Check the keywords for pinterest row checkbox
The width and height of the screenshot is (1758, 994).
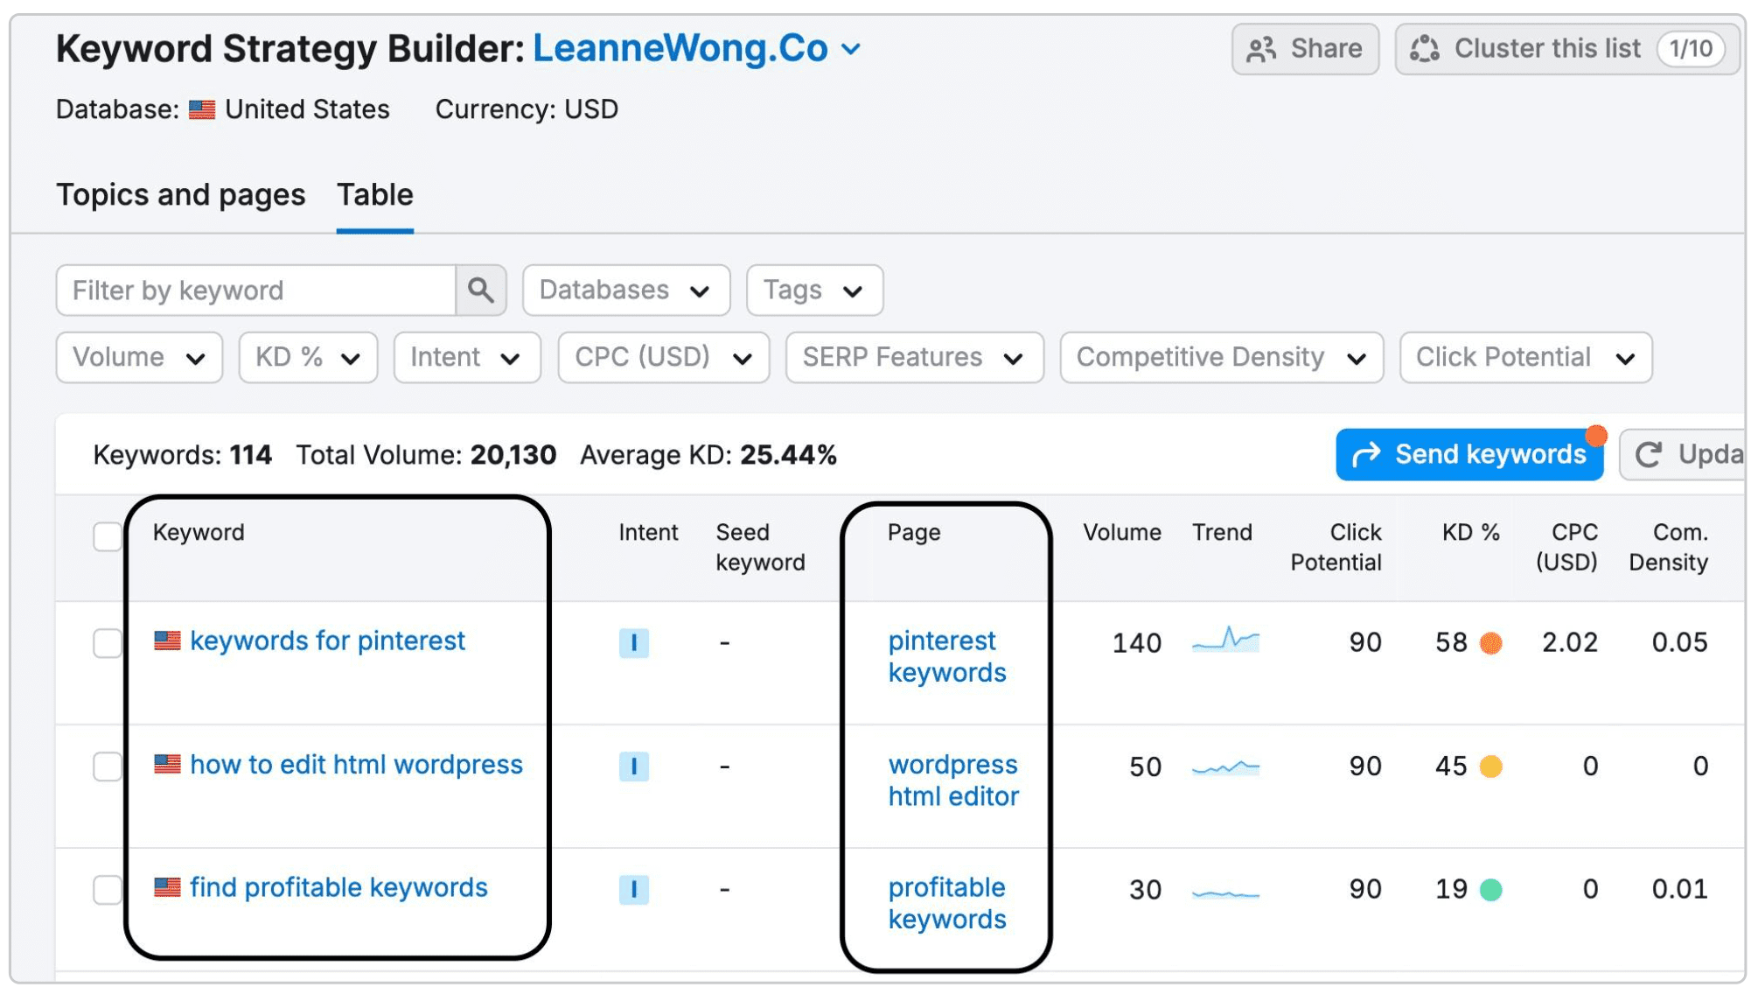coord(108,641)
